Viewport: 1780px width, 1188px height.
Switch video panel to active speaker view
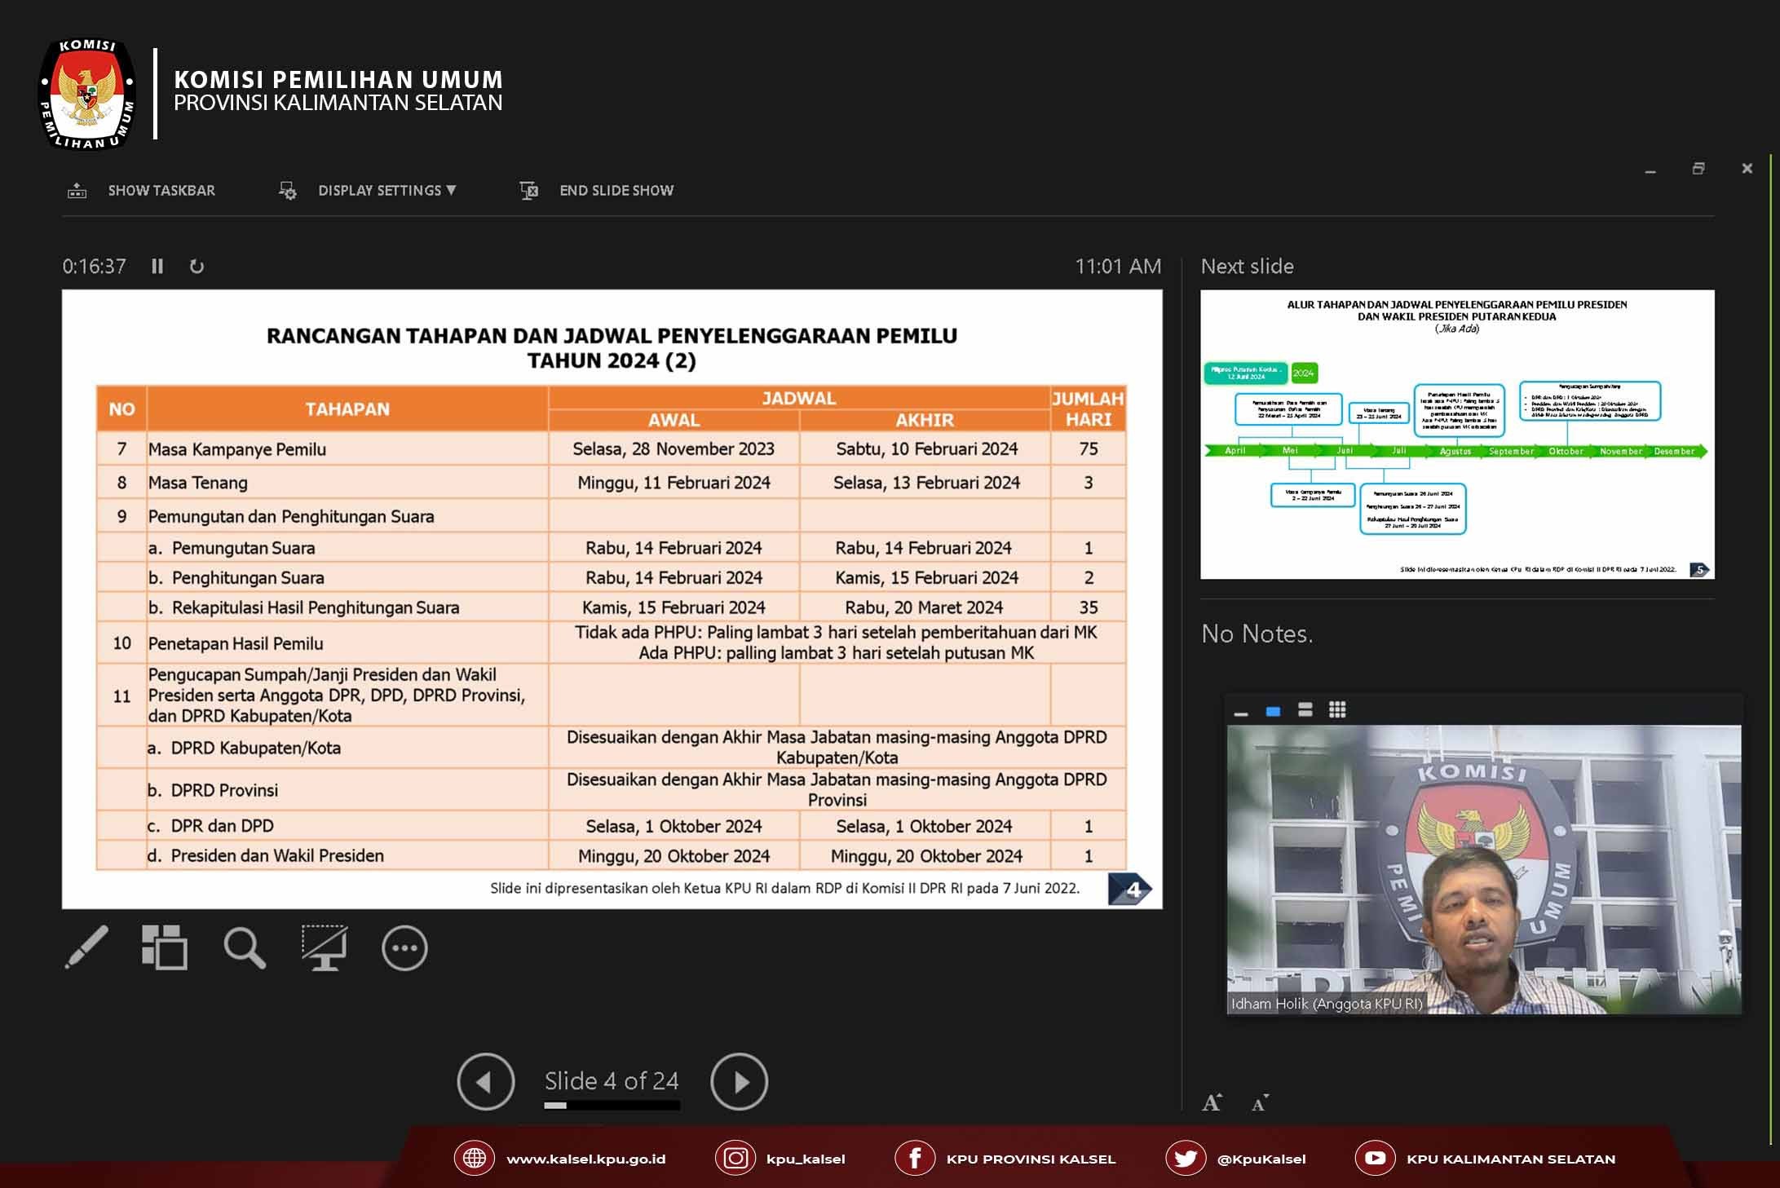(1273, 712)
